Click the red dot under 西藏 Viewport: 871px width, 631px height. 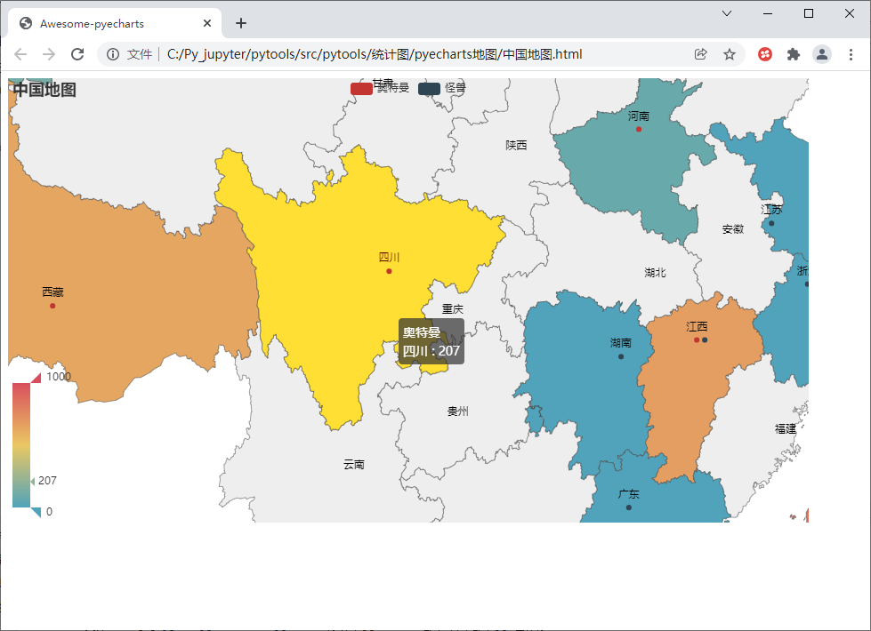tap(52, 306)
